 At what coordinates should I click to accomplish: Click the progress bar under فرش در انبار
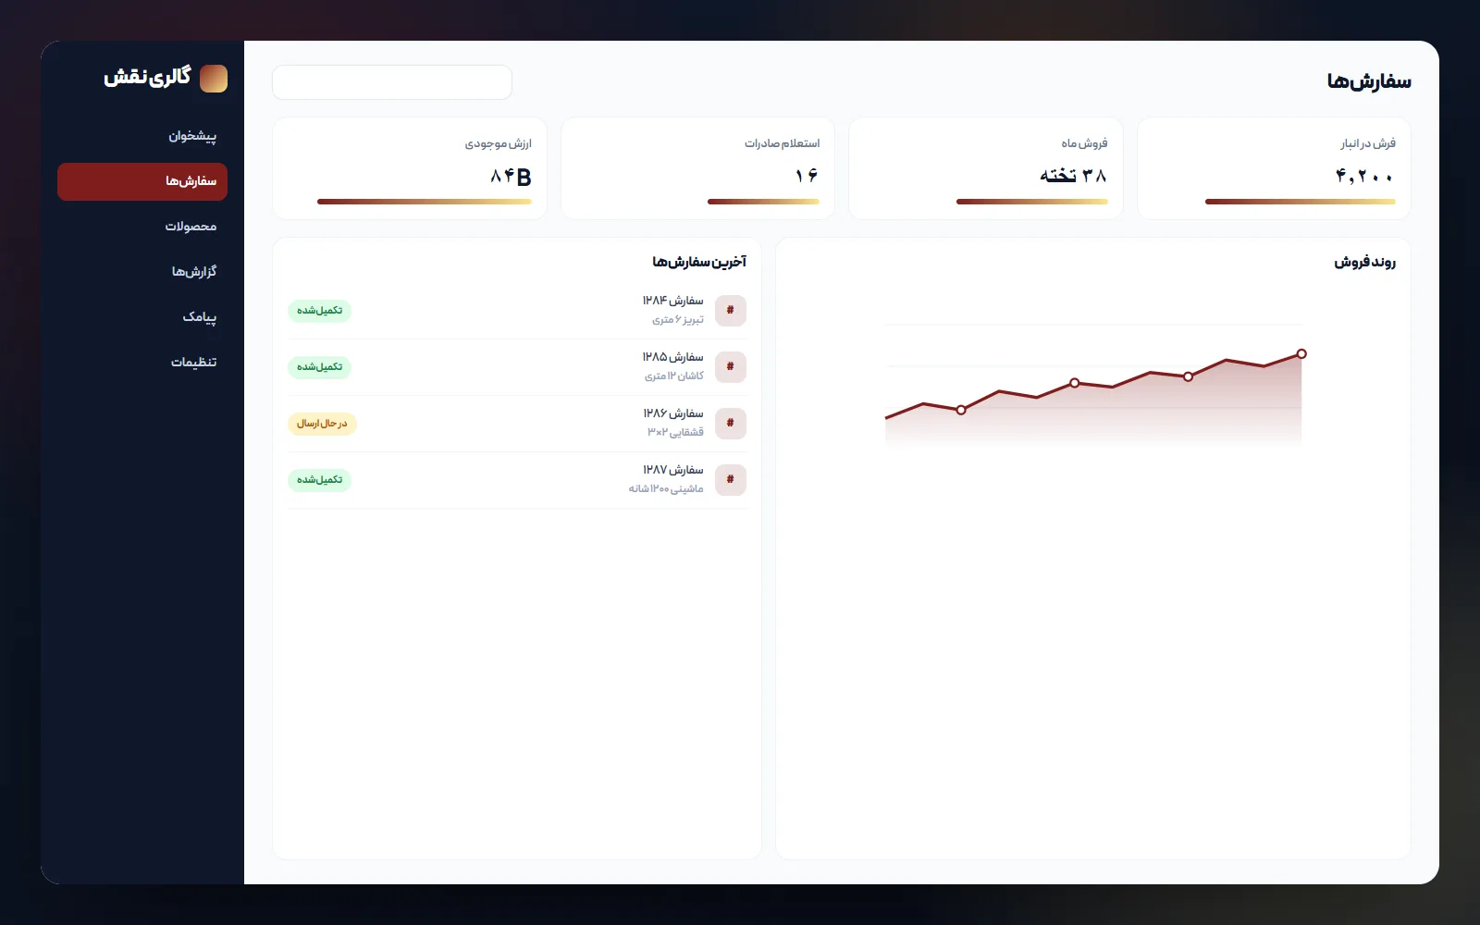click(1301, 202)
